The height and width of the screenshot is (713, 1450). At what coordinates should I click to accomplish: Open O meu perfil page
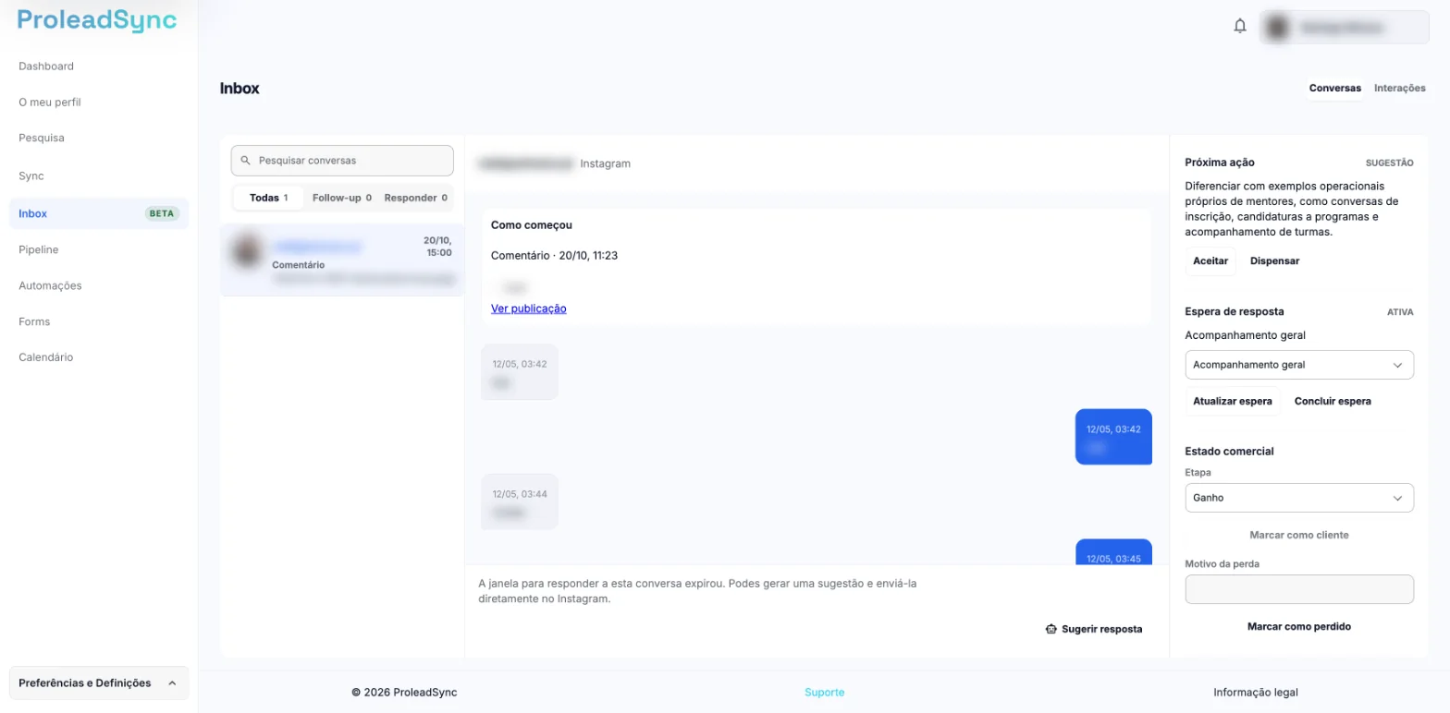[x=50, y=103]
